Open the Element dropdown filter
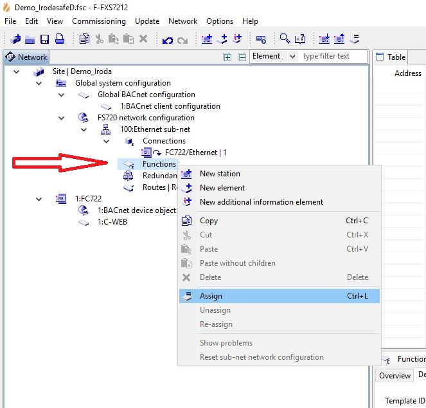Screen dimensions: 426x408 point(274,57)
